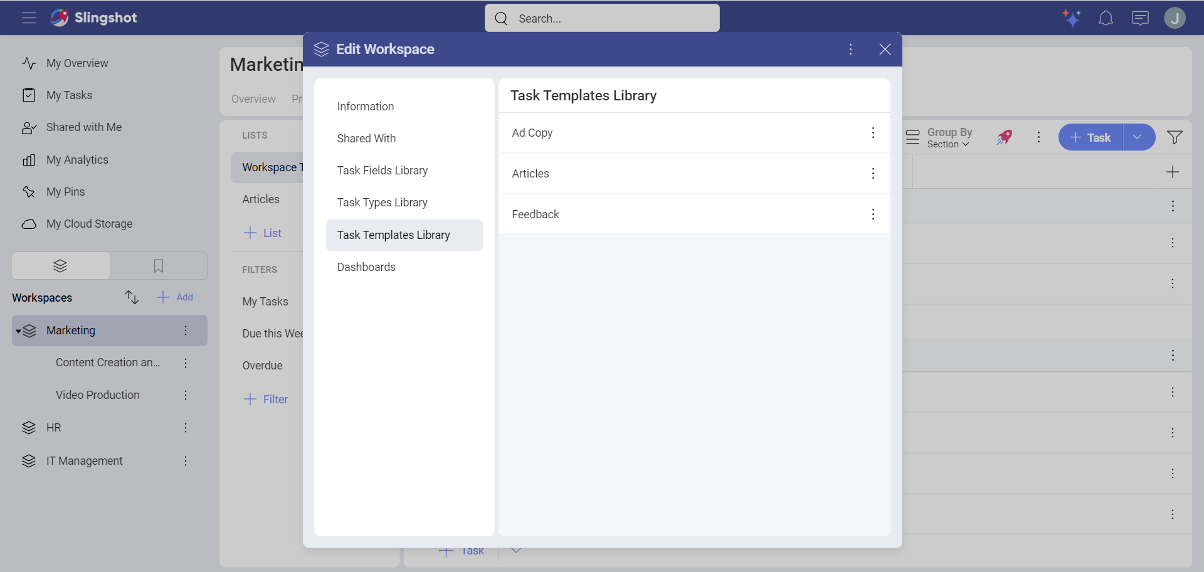This screenshot has height=572, width=1204.
Task: Open My Cloud Storage
Action: [89, 224]
